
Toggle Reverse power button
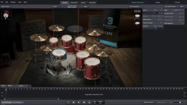159,16
